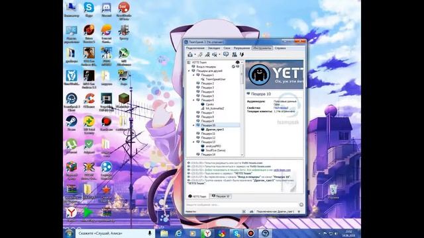The width and height of the screenshot is (424, 238).
Task: Collapse the Пещера 6 channel
Action: pyautogui.click(x=193, y=100)
